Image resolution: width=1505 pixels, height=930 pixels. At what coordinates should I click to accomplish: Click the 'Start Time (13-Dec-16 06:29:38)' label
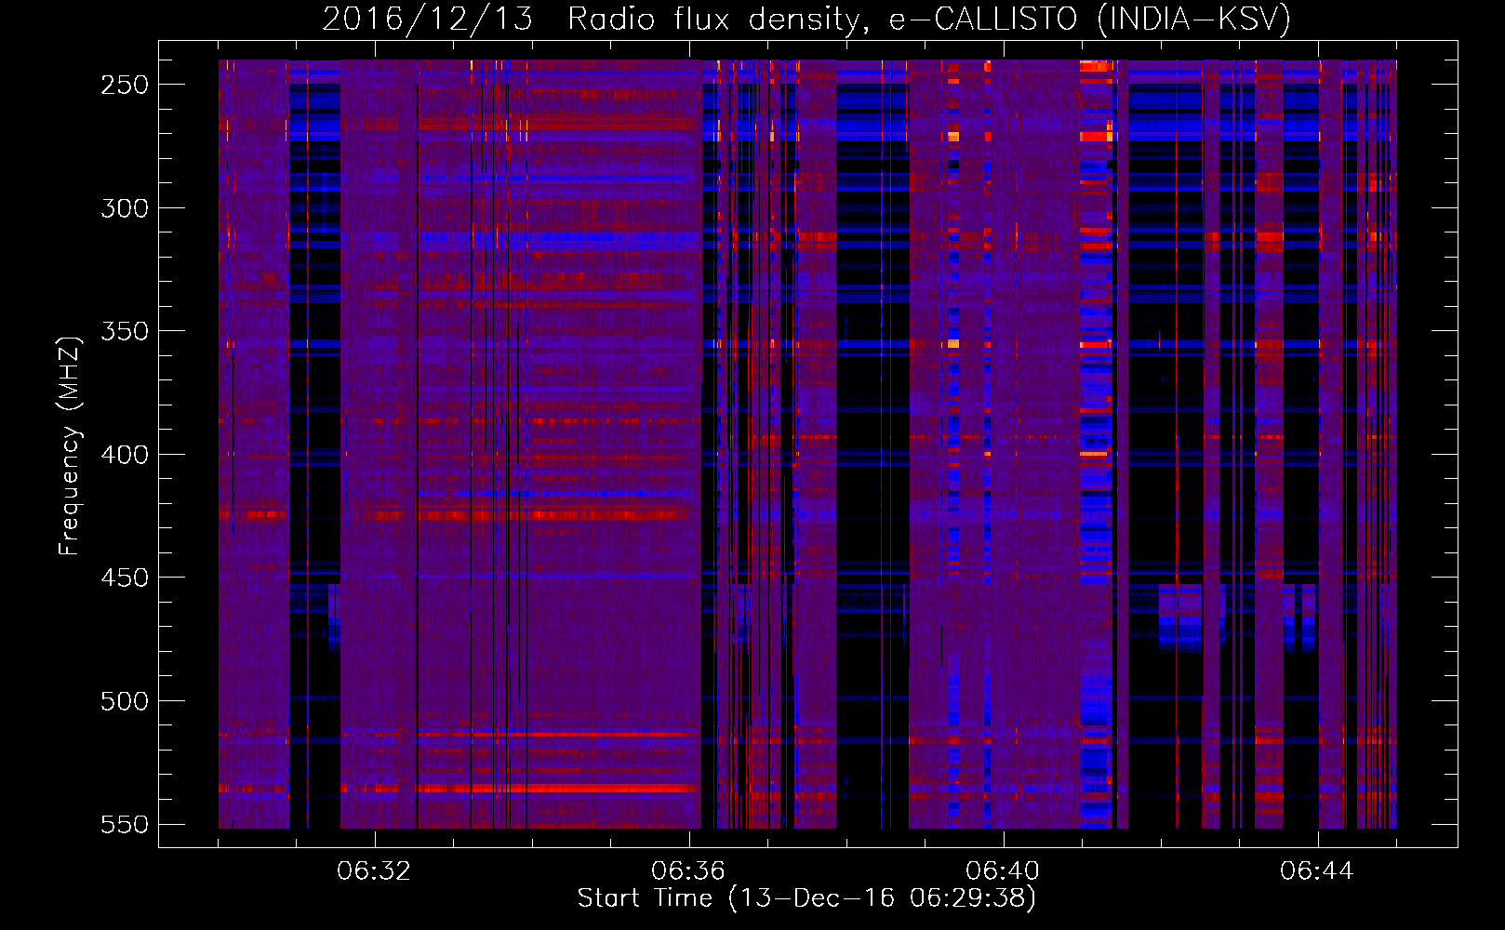click(806, 898)
